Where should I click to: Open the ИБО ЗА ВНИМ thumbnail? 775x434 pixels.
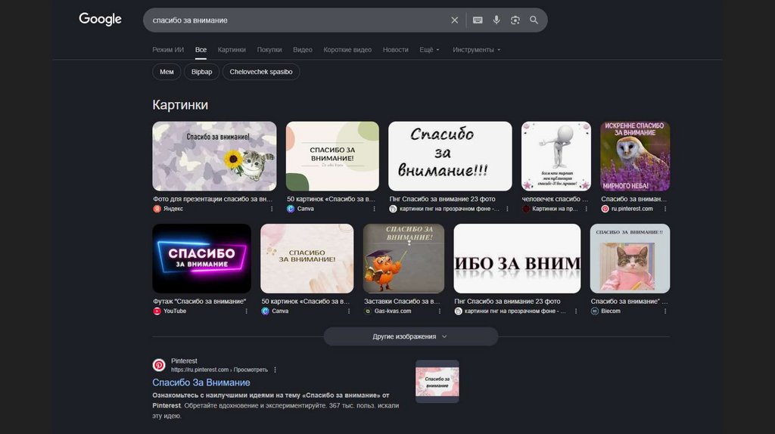(x=517, y=259)
